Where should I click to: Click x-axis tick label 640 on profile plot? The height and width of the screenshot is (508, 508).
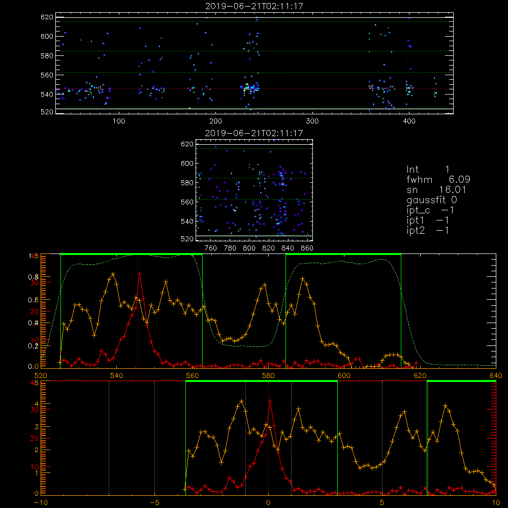[496, 375]
